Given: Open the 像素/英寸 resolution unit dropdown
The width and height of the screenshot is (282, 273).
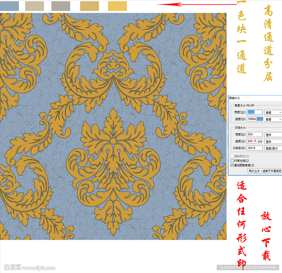Looking at the screenshot, I should (x=273, y=149).
